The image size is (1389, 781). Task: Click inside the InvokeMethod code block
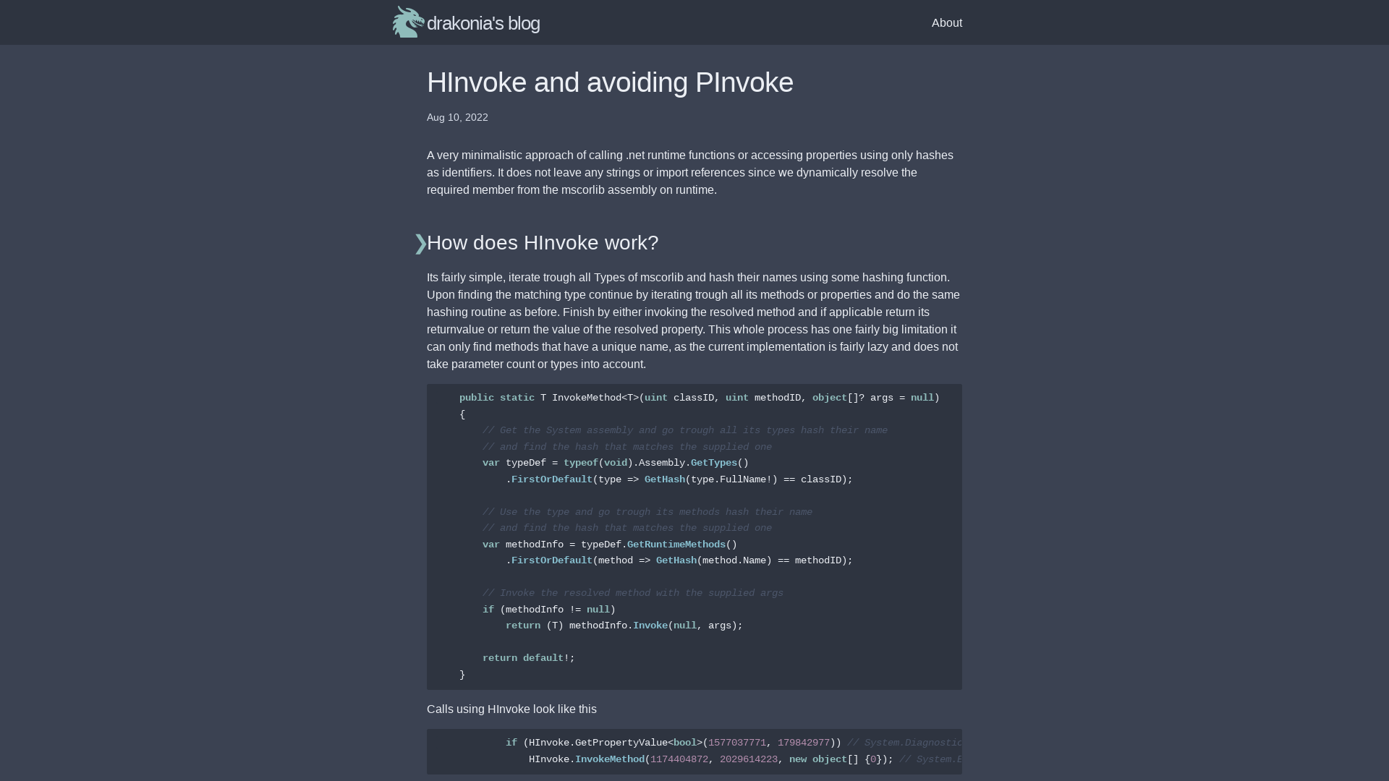click(694, 535)
